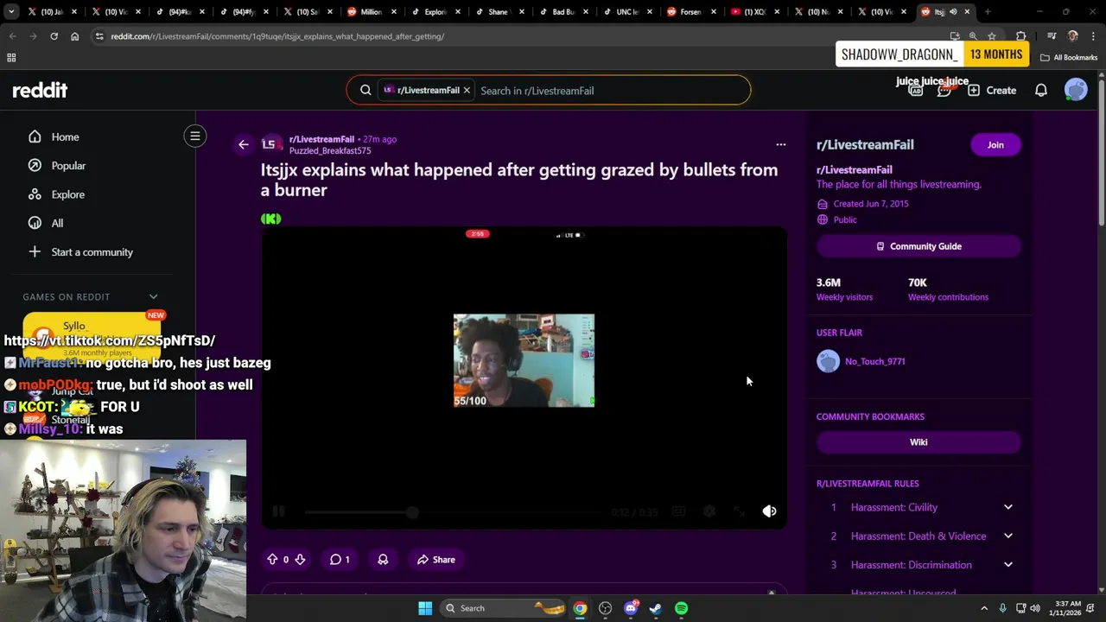Open browser extensions puzzle icon

click(x=1021, y=36)
